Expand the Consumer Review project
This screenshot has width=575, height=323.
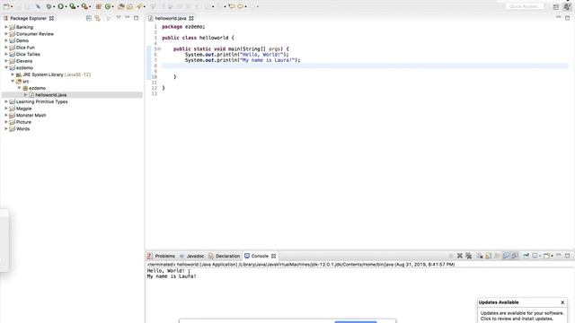(x=6, y=34)
